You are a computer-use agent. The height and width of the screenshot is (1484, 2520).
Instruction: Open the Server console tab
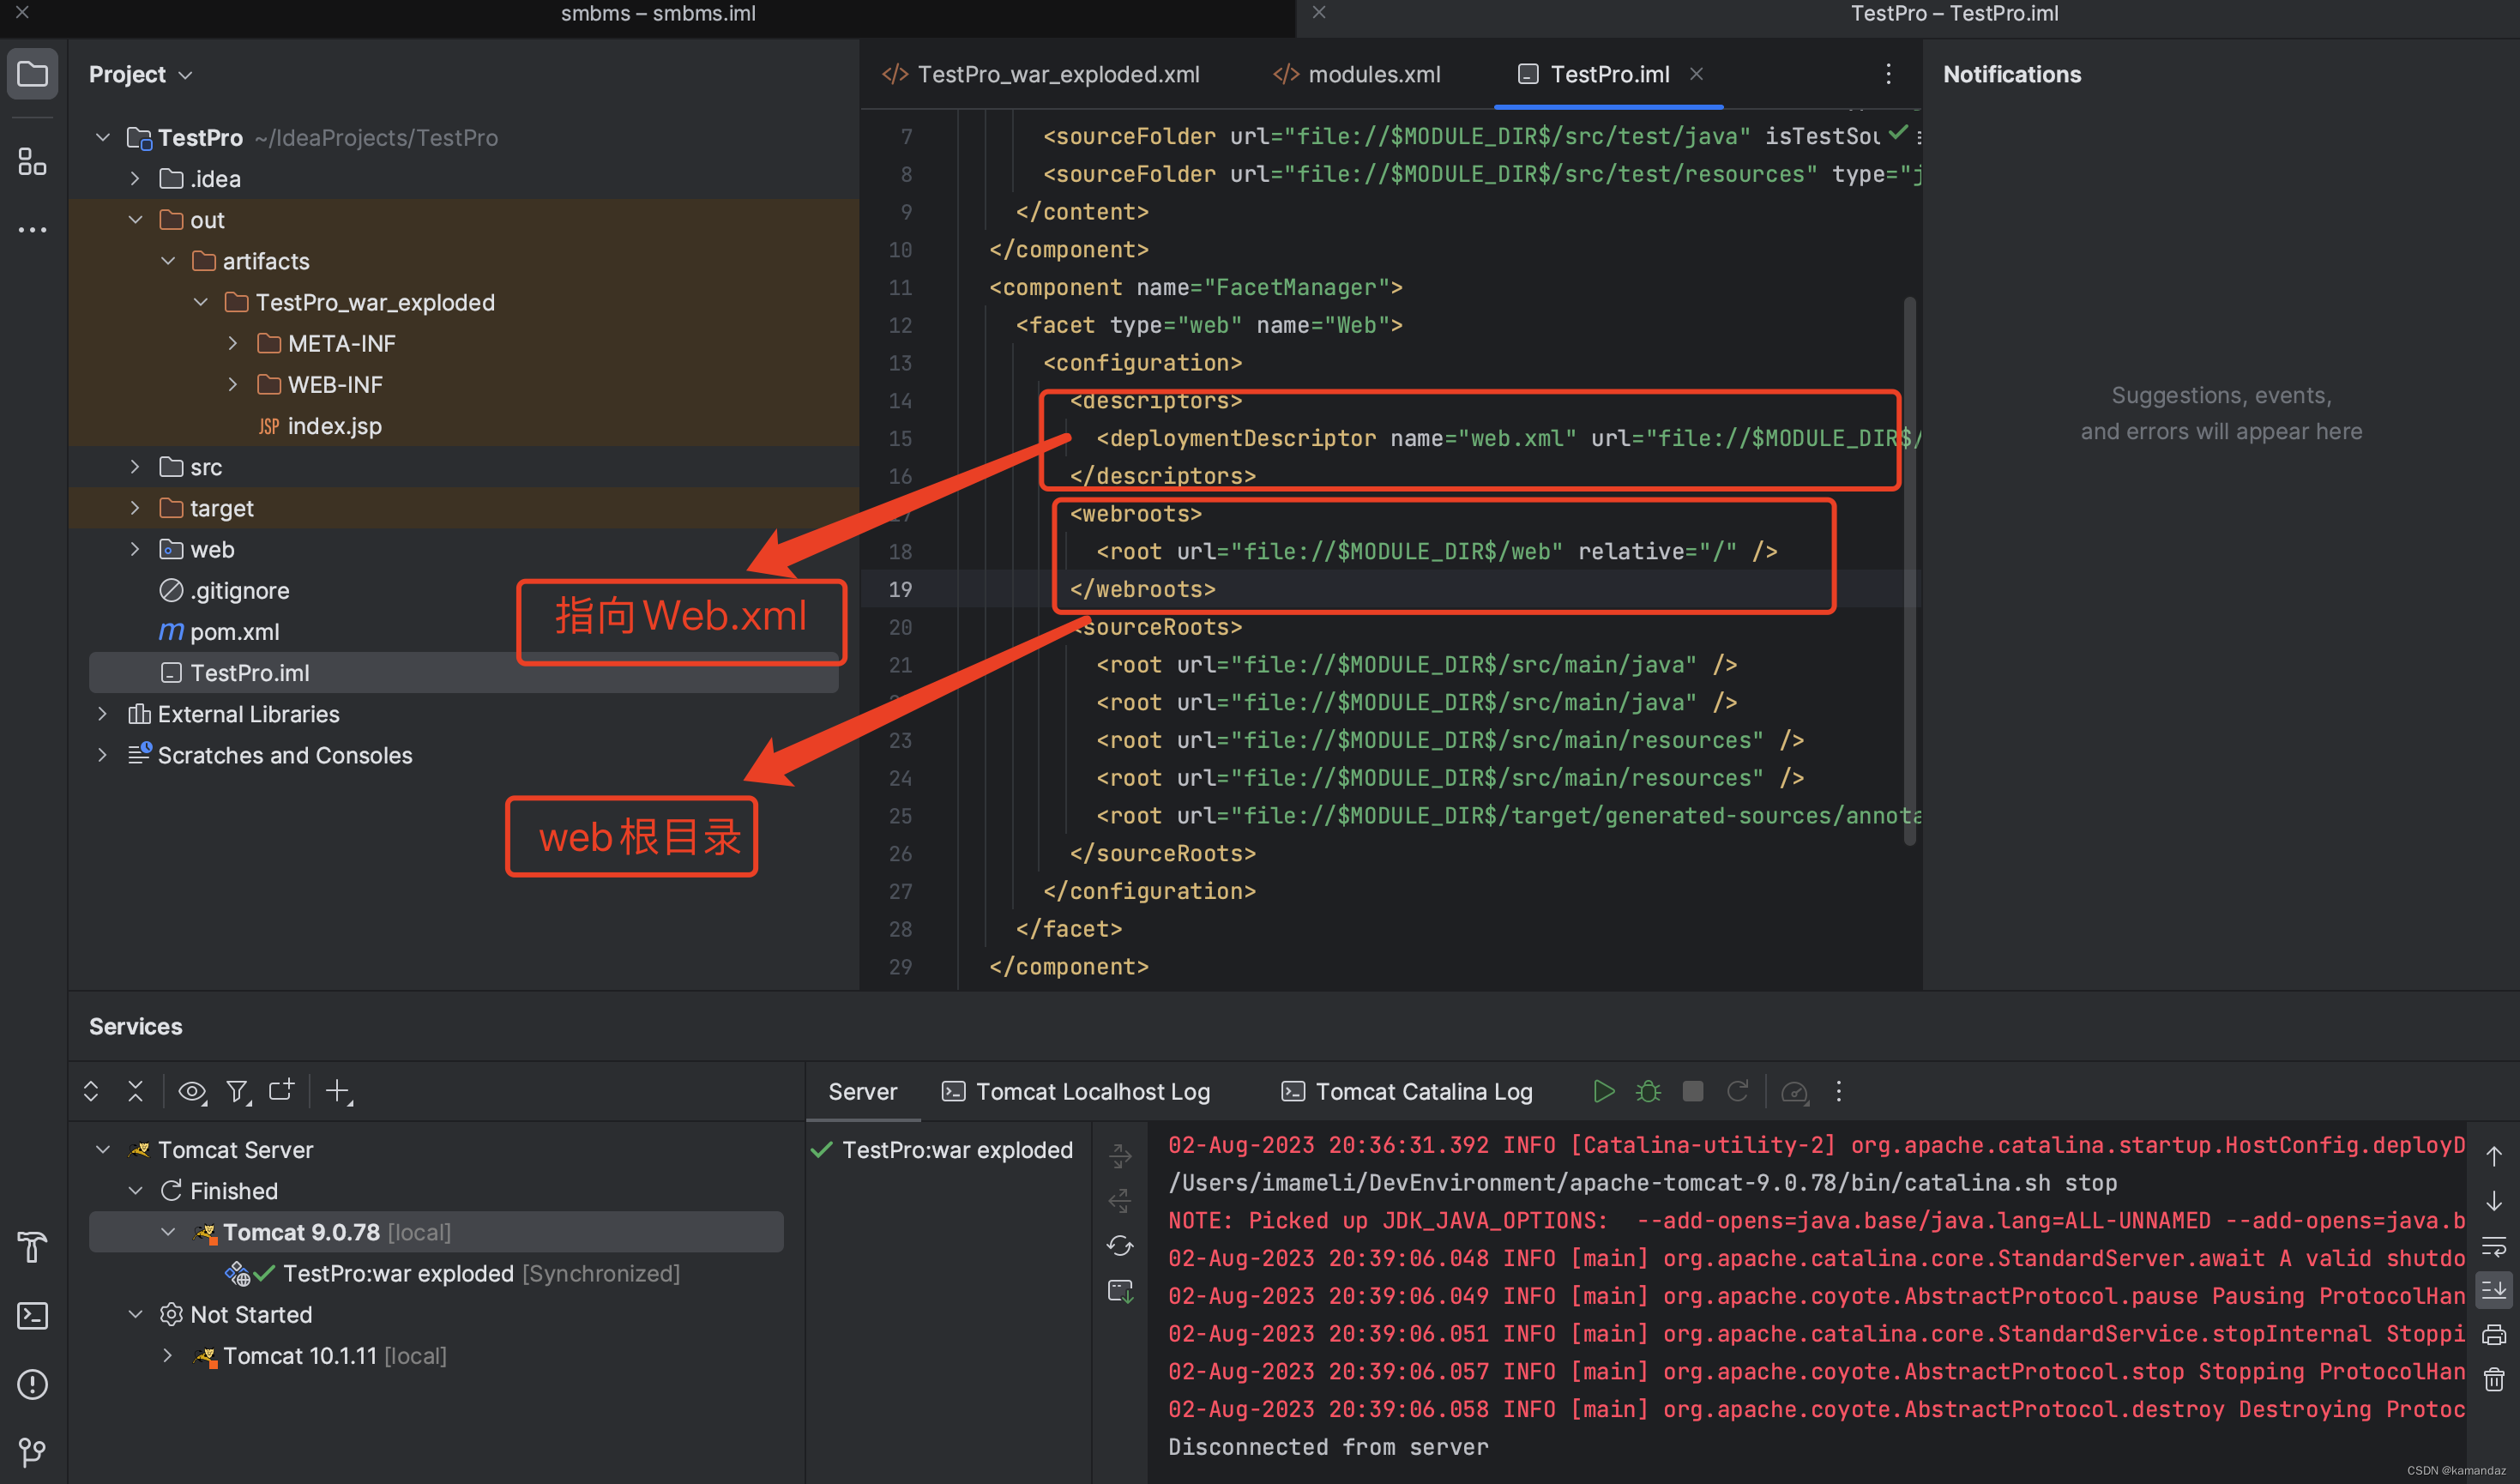pyautogui.click(x=862, y=1091)
